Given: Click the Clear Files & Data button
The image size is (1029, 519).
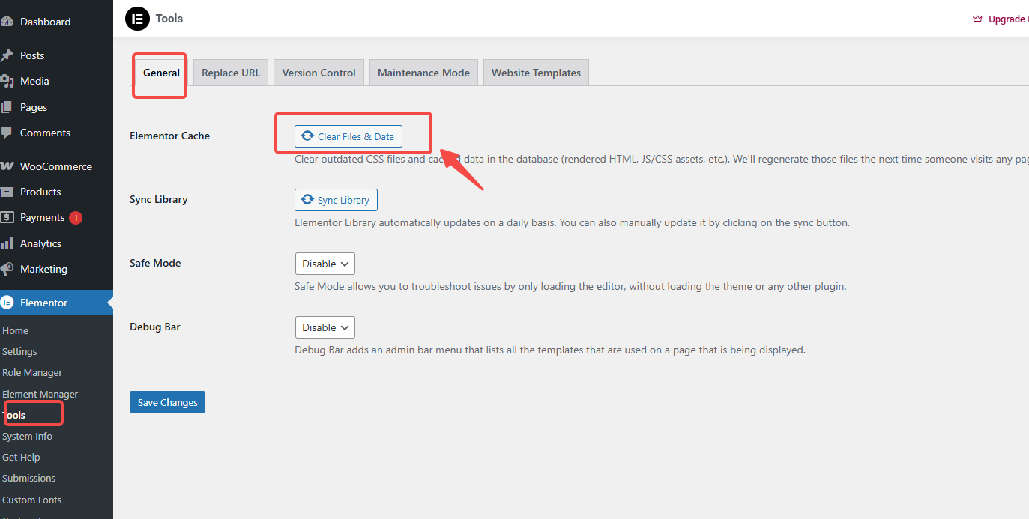Looking at the screenshot, I should tap(348, 136).
